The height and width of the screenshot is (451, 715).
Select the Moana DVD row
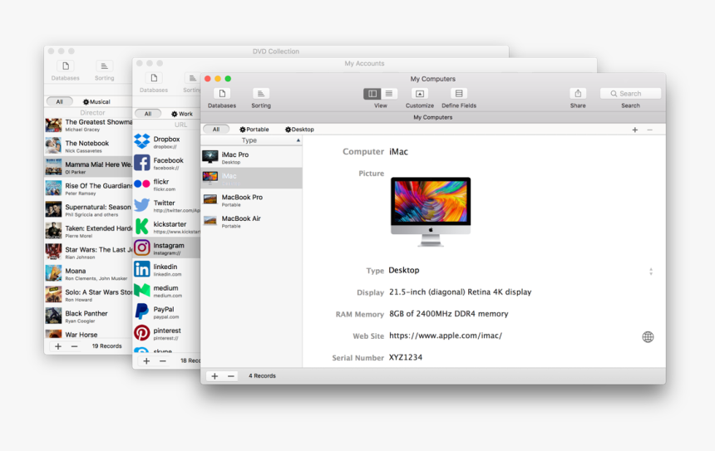click(88, 274)
